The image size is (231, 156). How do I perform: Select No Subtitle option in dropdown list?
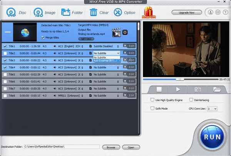pos(100,57)
